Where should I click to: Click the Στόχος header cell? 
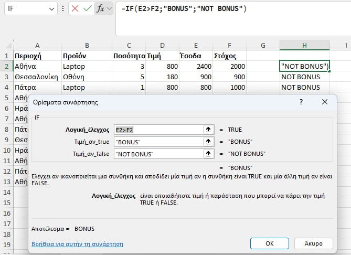coord(229,56)
